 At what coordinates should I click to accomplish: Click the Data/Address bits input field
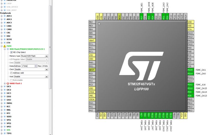click(x=28, y=66)
